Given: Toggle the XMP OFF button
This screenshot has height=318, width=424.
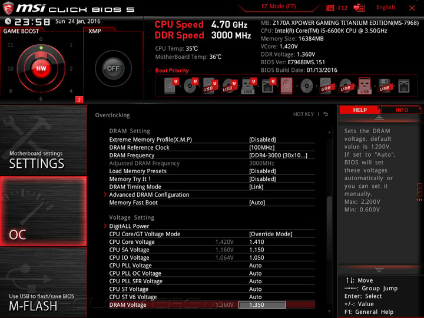Looking at the screenshot, I should (113, 69).
